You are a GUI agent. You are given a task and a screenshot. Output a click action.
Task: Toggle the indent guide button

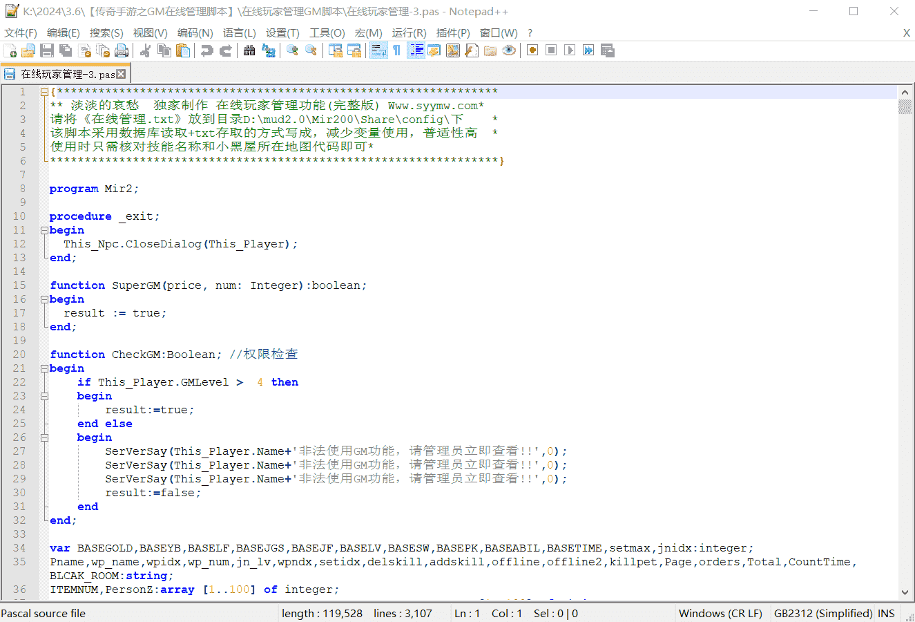(416, 50)
